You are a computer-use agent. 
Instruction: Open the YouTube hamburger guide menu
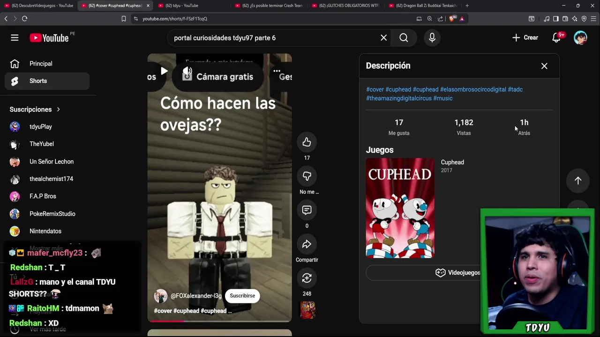[15, 38]
